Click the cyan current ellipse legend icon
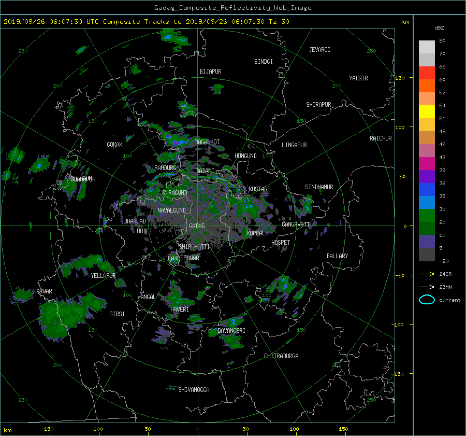Viewport: 466px width, 436px height. coord(427,300)
